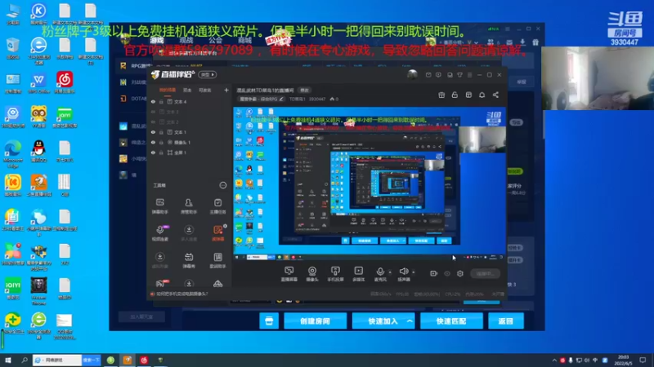The width and height of the screenshot is (654, 367).
Task: Click the taskbar search magnifier icon
Action: click(25, 360)
